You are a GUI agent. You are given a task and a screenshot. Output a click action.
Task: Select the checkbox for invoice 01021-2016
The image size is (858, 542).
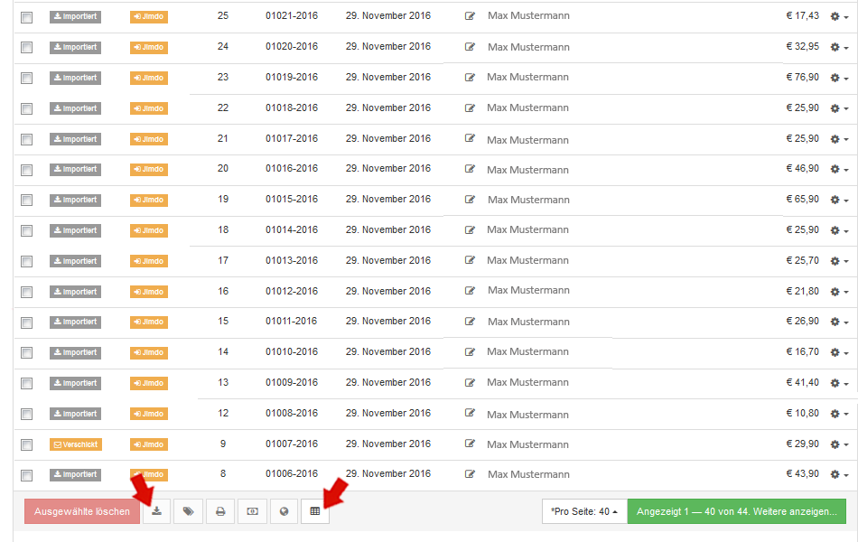(27, 17)
